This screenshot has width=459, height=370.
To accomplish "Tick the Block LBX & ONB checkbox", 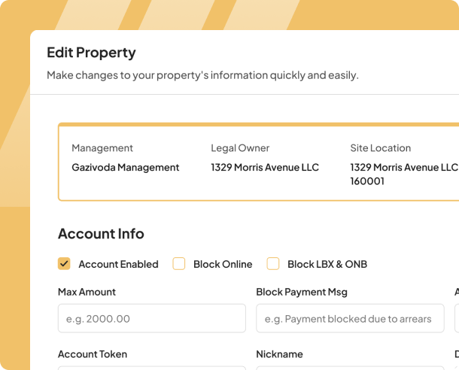I will coord(273,264).
